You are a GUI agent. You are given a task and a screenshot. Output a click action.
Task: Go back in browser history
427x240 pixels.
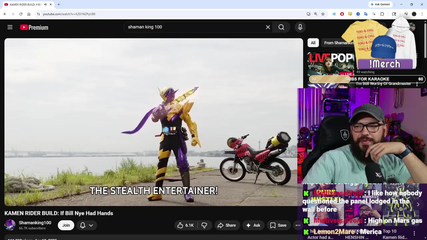click(5, 14)
